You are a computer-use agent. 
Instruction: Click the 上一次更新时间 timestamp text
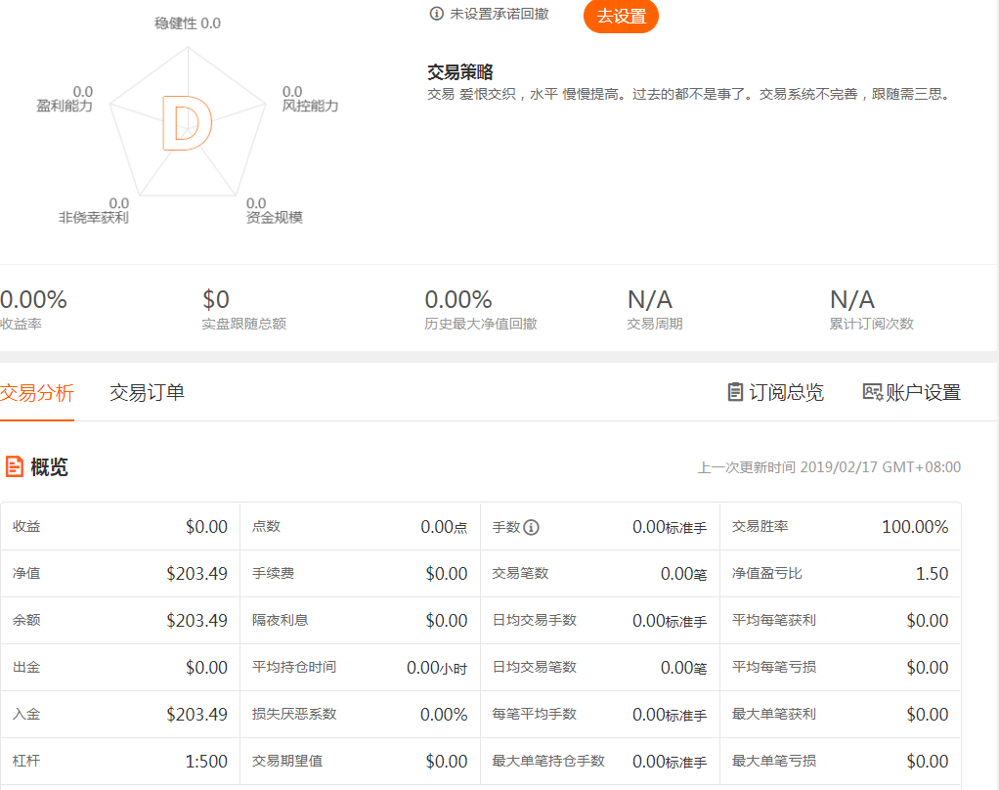pyautogui.click(x=829, y=467)
